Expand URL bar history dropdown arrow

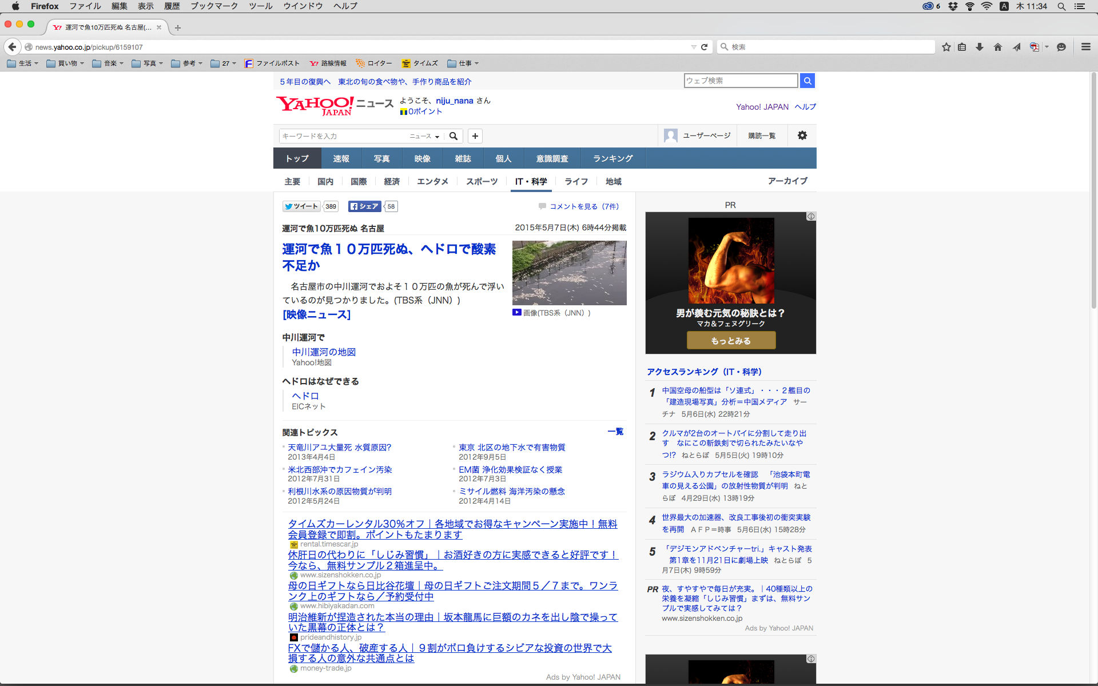pyautogui.click(x=694, y=47)
